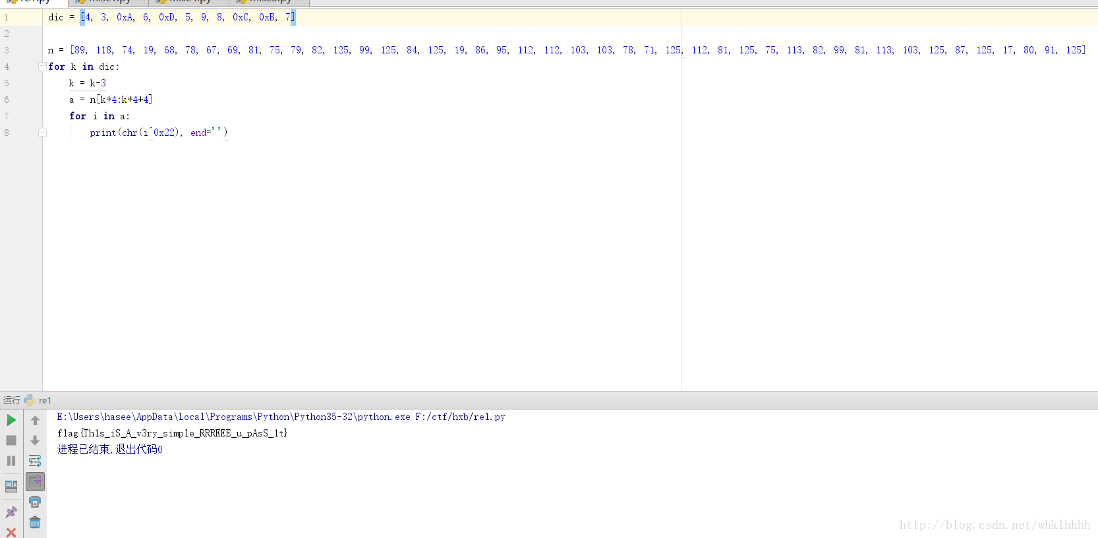This screenshot has width=1098, height=538.
Task: Click the '0xA' value in dic list
Action: tap(125, 17)
